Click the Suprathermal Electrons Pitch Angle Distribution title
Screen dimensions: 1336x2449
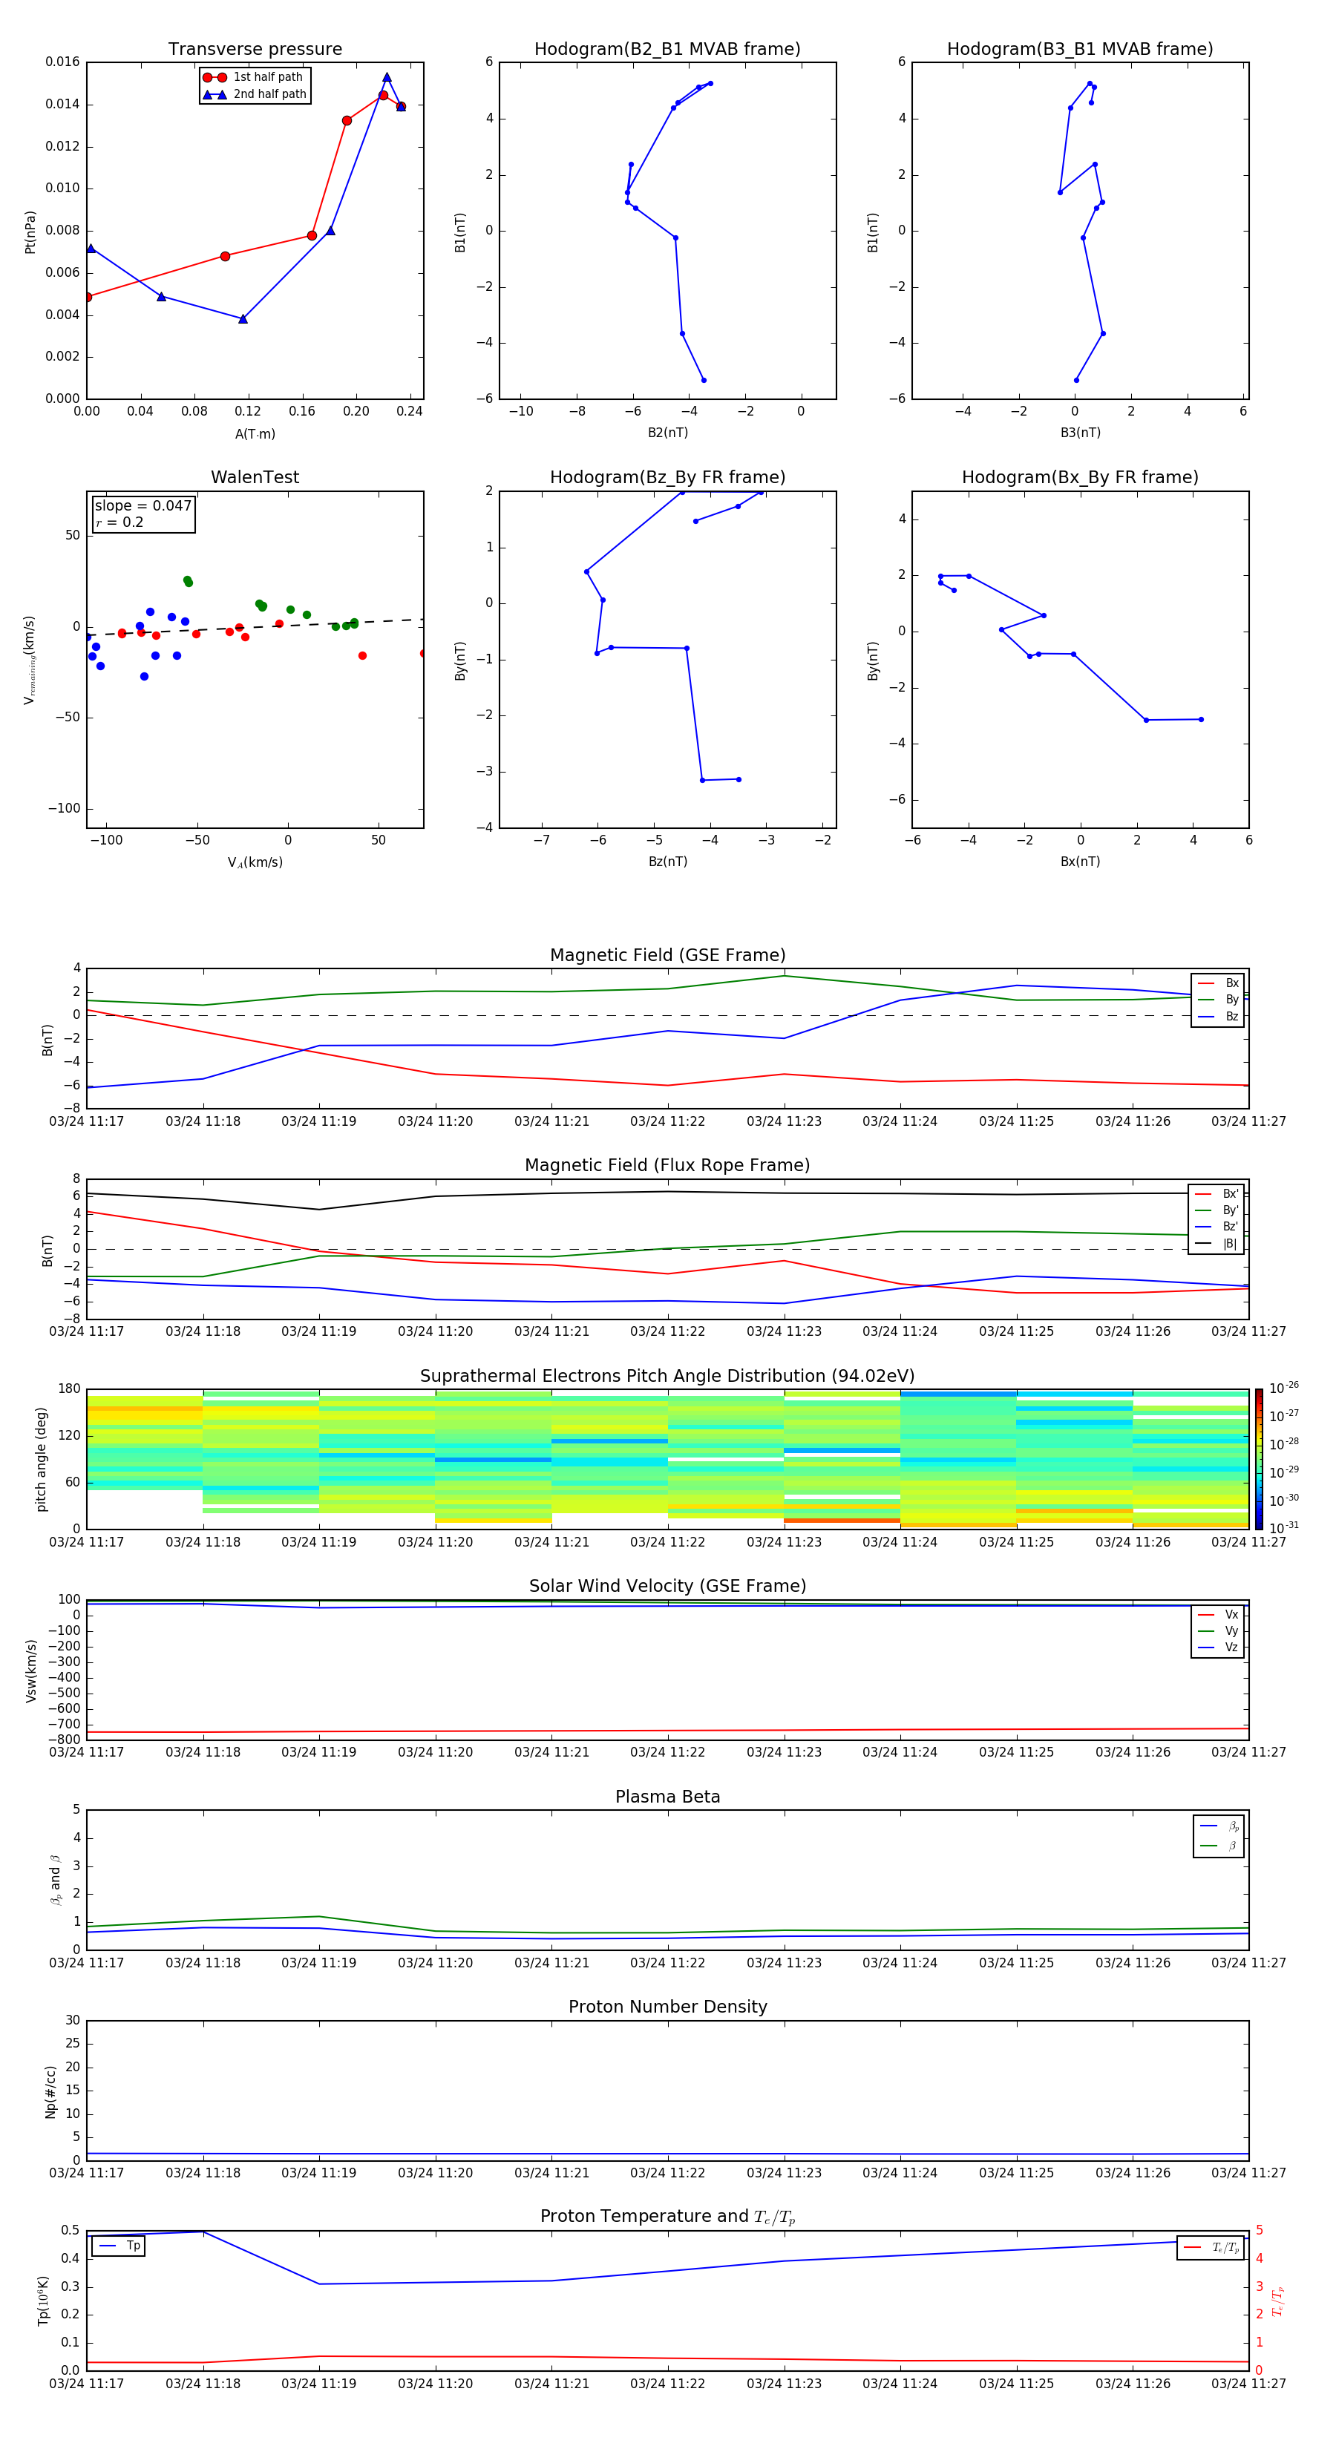pyautogui.click(x=667, y=1377)
